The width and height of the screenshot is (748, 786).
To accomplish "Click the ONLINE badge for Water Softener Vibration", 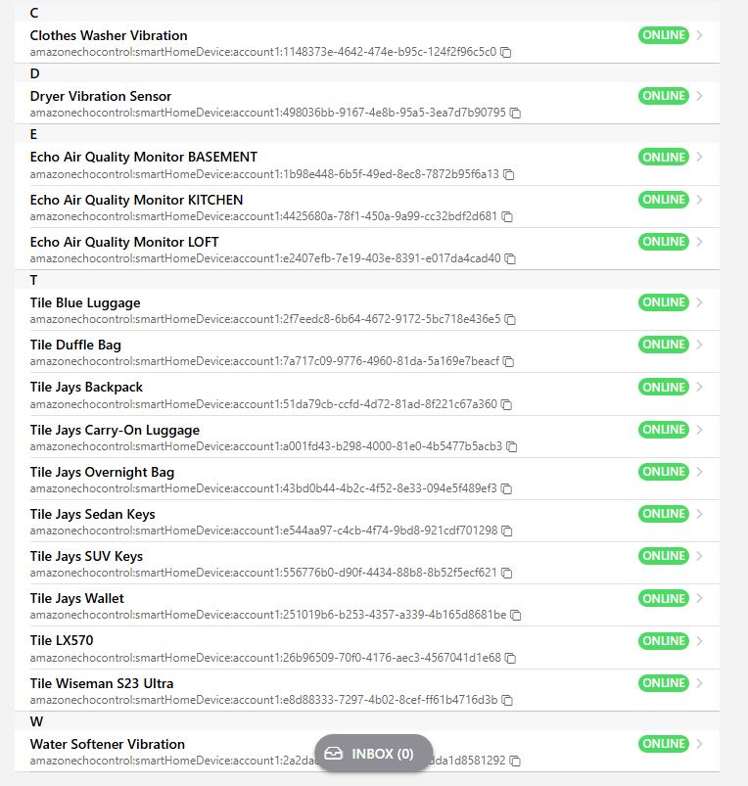I will click(x=663, y=744).
